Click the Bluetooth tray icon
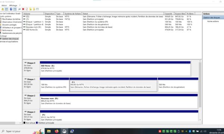 point(190,131)
